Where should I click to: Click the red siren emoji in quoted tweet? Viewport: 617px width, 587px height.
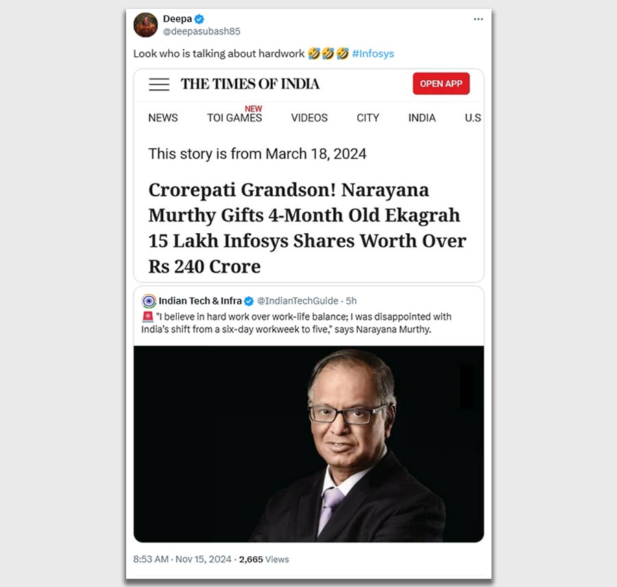click(147, 317)
